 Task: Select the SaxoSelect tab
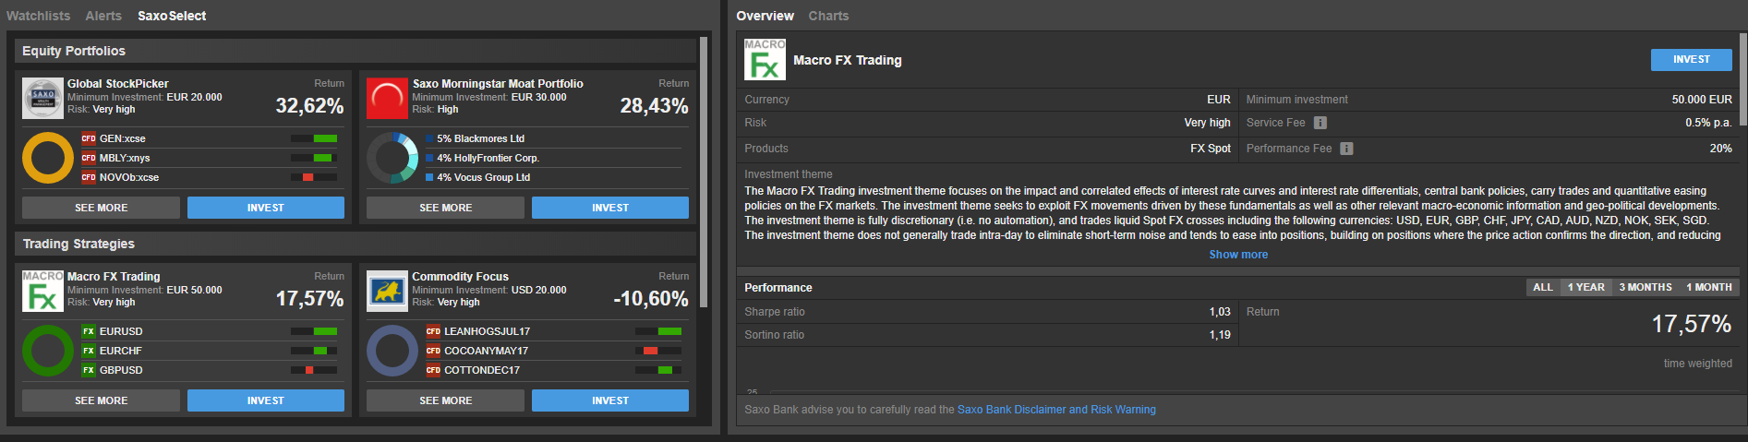[x=172, y=16]
